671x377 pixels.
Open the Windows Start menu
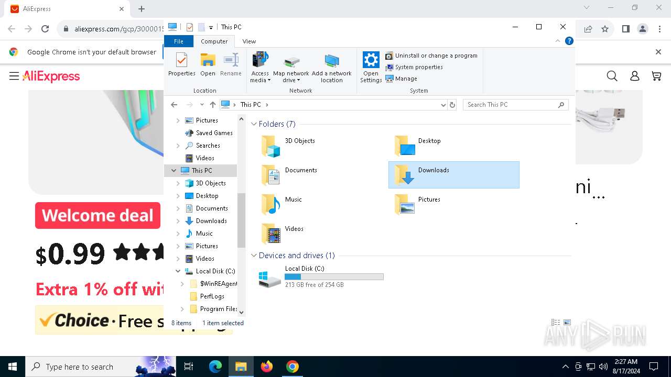coord(13,367)
